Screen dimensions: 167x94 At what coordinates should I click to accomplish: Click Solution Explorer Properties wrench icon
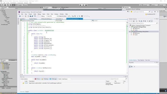point(150,21)
